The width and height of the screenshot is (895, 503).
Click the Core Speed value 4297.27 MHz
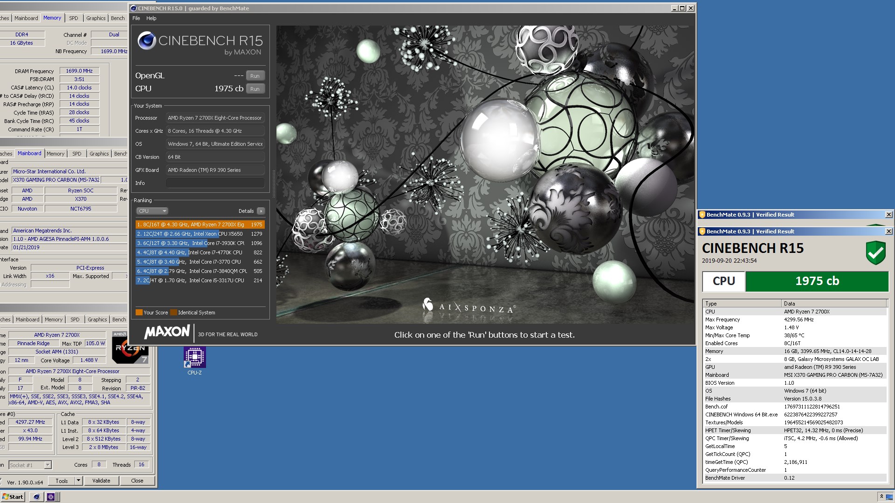[x=30, y=422]
